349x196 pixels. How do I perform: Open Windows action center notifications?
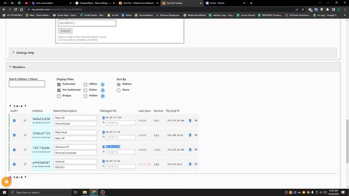click(343, 192)
